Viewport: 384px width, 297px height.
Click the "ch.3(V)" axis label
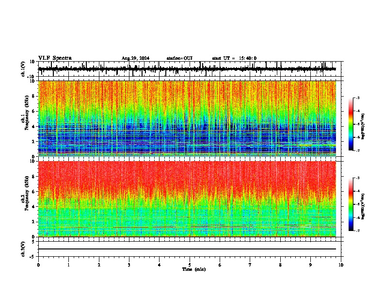point(23,249)
